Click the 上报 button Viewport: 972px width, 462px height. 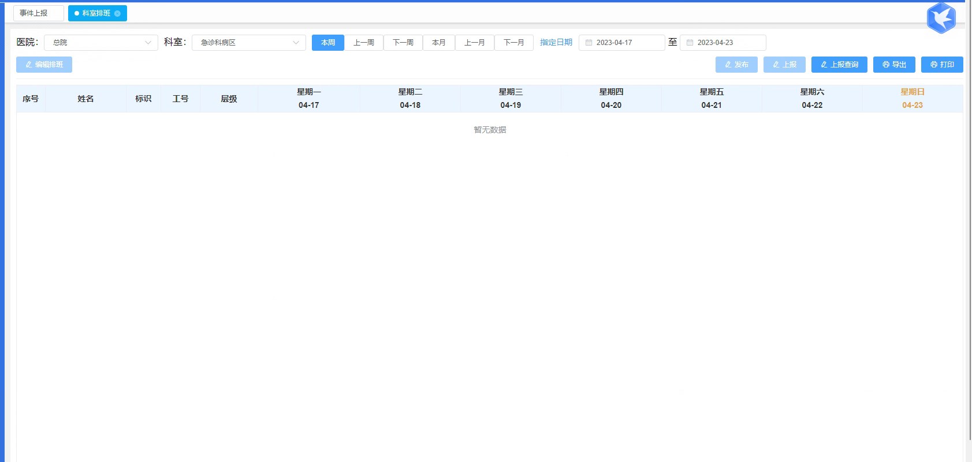784,65
